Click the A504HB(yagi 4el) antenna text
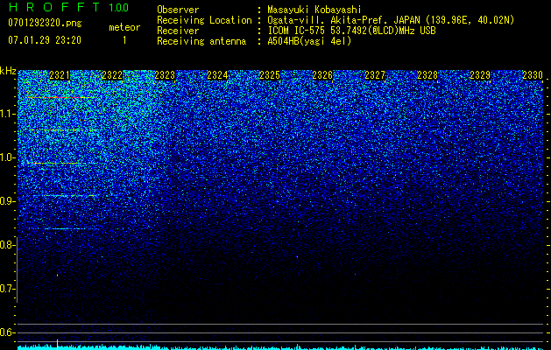Viewport: 551px width, 350px height. click(x=309, y=41)
